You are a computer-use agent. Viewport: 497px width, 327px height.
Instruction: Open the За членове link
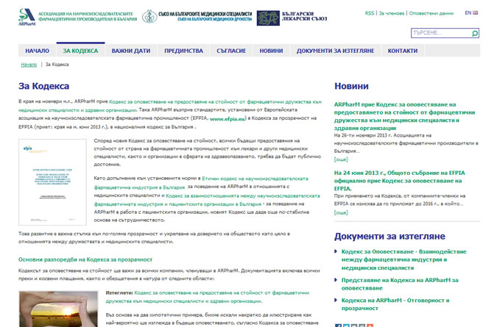coord(392,13)
